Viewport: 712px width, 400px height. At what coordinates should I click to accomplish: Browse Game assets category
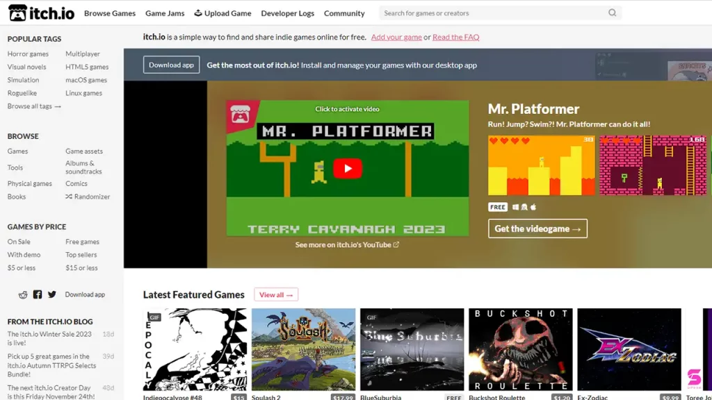84,151
